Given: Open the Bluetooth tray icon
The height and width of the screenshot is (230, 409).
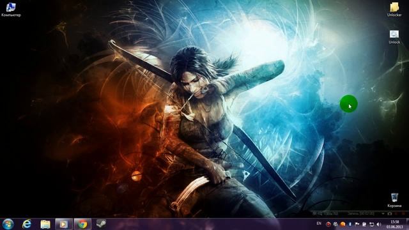Looking at the screenshot, I should (x=350, y=224).
